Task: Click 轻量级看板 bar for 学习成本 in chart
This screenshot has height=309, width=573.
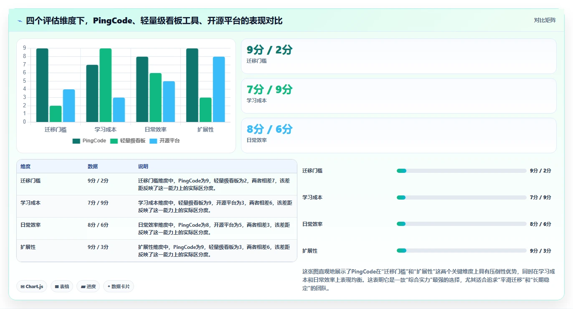Action: pyautogui.click(x=106, y=85)
